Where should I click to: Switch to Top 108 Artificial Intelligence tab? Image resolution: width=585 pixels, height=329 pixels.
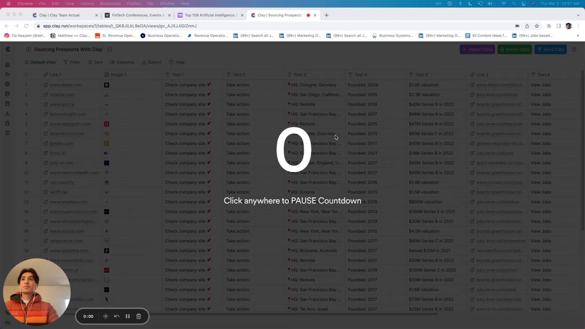coord(211,15)
